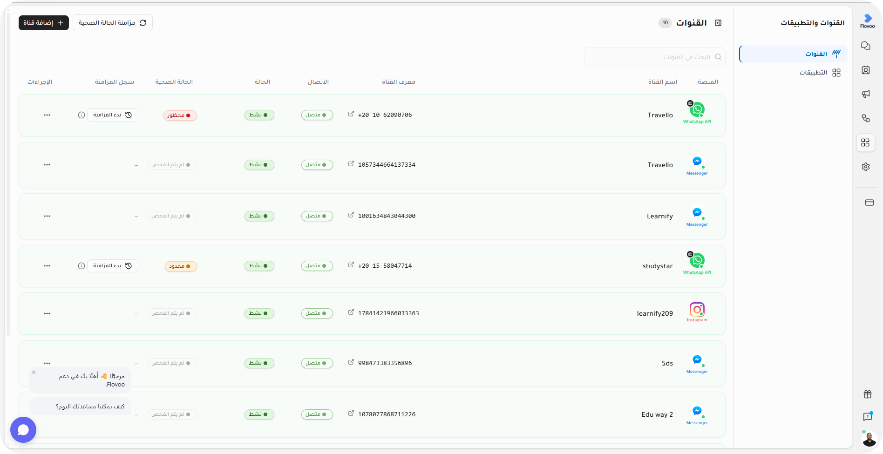
Task: Open the automation flows sidebar icon
Action: pyautogui.click(x=866, y=118)
